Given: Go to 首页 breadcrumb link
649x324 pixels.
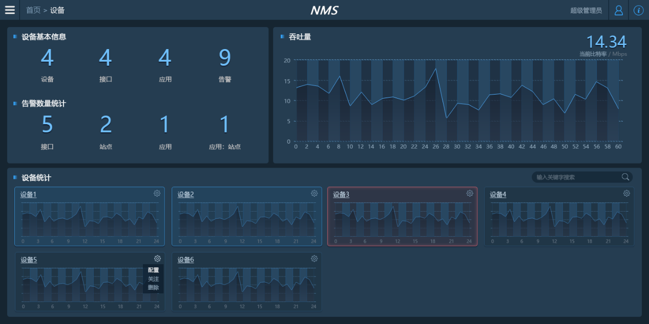Looking at the screenshot, I should point(33,10).
